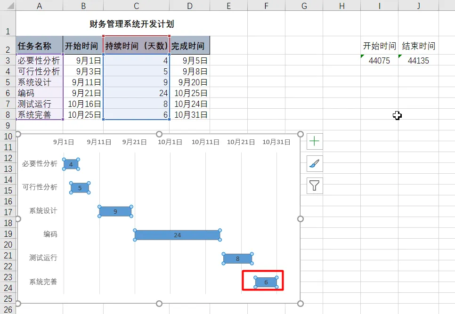This screenshot has height=314, width=455.
Task: Click the chart's right-middle resize handle
Action: pos(301,218)
